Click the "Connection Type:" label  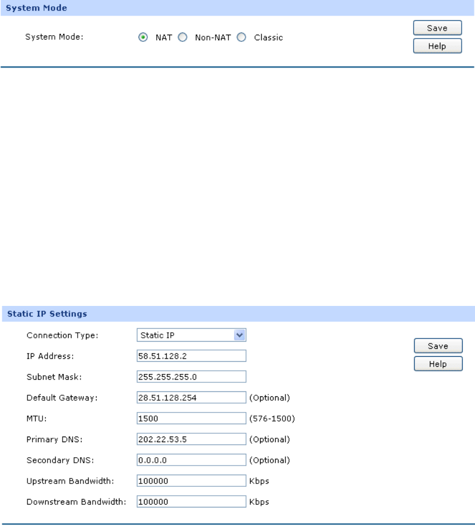coord(63,336)
